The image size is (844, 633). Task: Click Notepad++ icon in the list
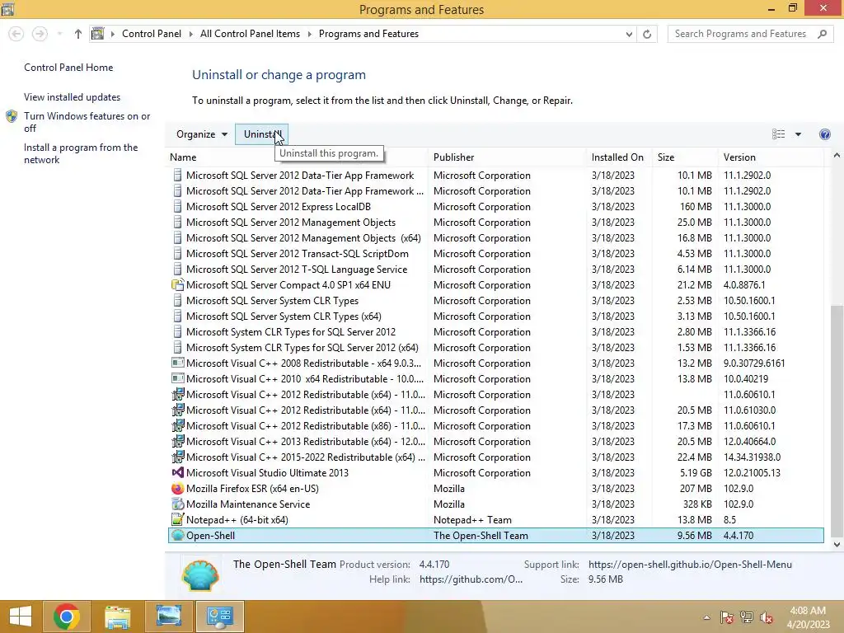click(177, 520)
